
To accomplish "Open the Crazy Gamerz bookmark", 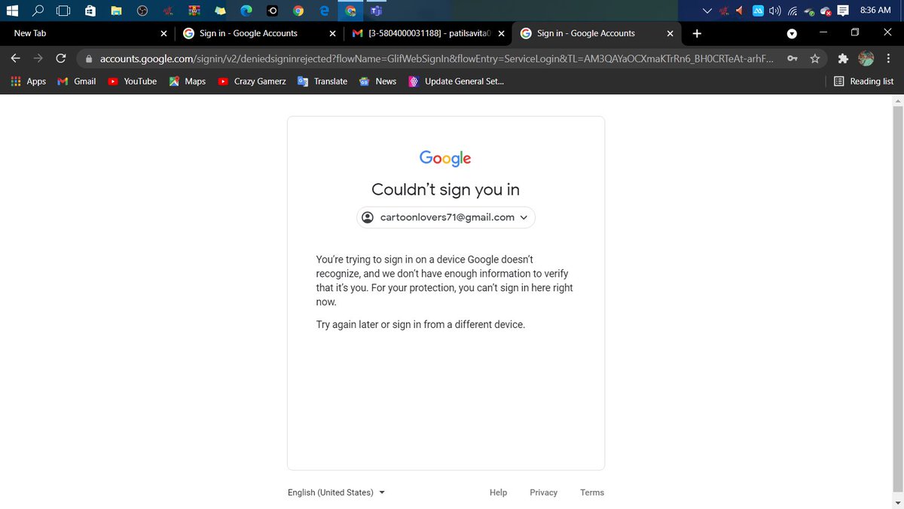I will coord(252,81).
